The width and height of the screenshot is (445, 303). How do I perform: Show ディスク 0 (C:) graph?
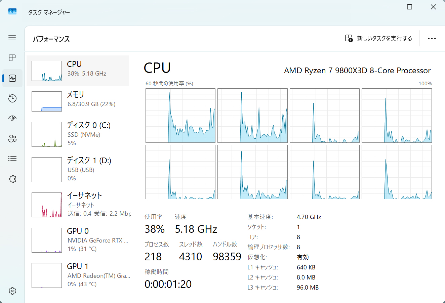pos(78,134)
